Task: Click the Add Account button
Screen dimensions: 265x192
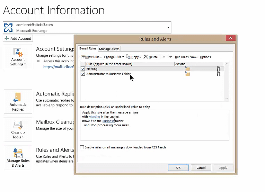Action: click(x=18, y=38)
